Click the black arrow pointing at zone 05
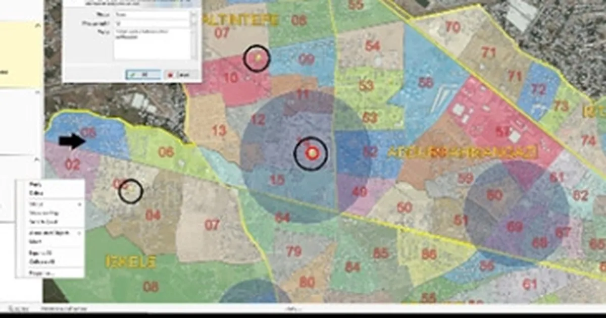This screenshot has width=606, height=318. coord(72,141)
